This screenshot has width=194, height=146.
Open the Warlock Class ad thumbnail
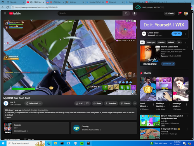150,56
